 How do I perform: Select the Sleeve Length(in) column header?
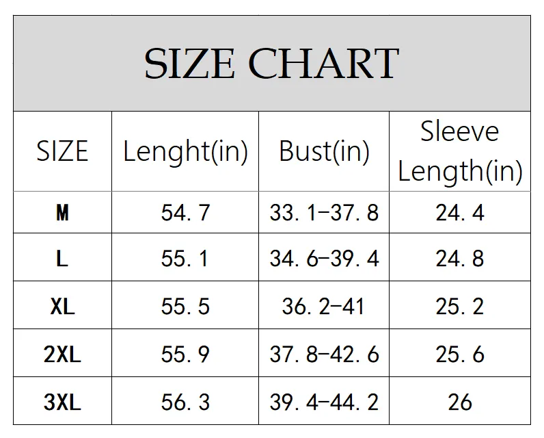click(460, 151)
